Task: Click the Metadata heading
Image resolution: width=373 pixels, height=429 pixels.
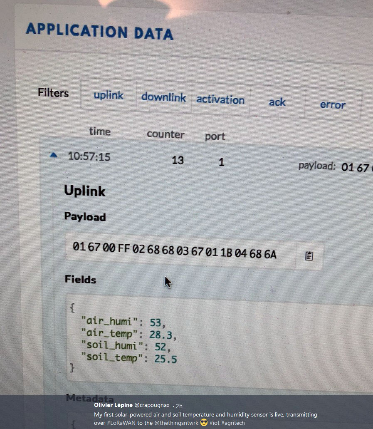Action: click(90, 398)
